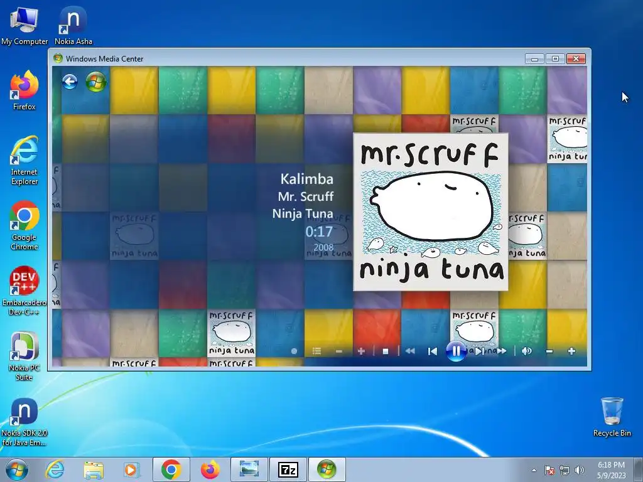Click the Ninja Tuna thumbnail behind Pause button
Screen dimensions: 643x482
tap(474, 333)
